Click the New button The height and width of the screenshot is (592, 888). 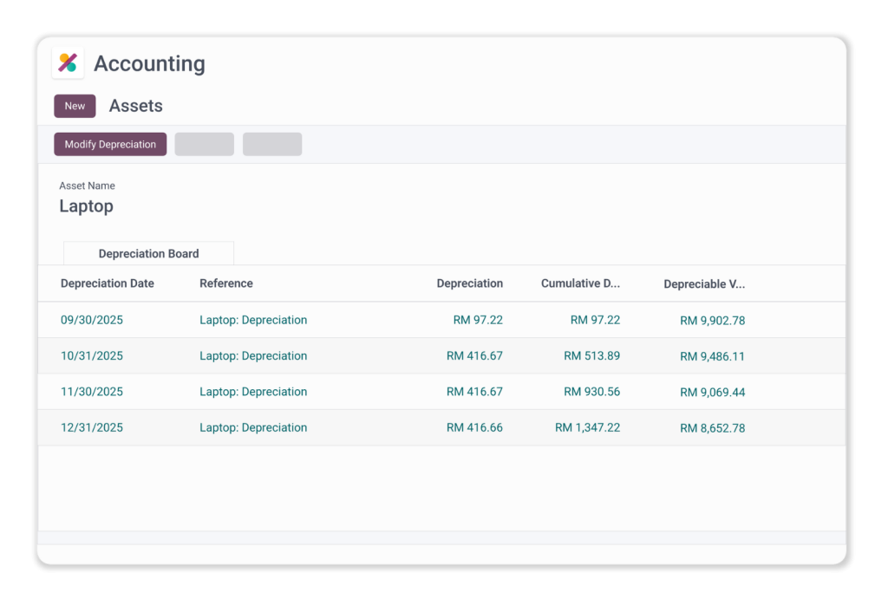75,106
